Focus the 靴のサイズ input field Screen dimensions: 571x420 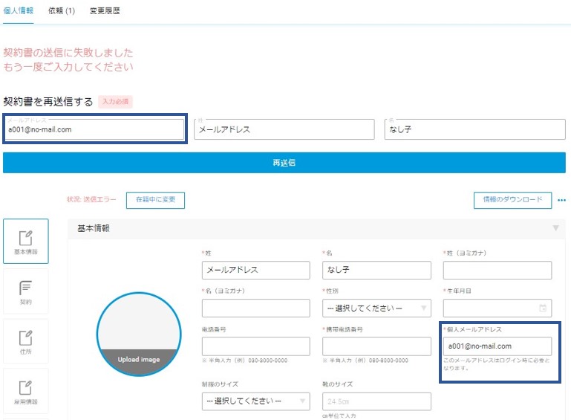pos(376,401)
